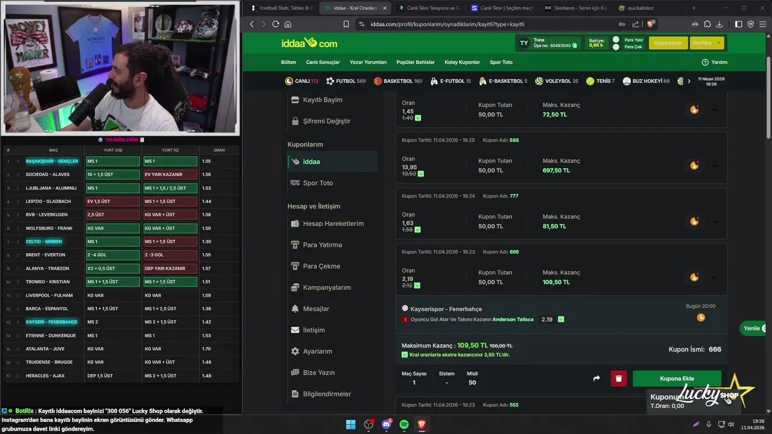Show more sports with the right arrow
The image size is (772, 434).
(689, 81)
